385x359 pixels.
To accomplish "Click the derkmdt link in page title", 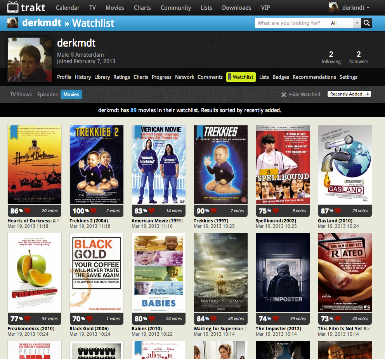I will click(42, 23).
